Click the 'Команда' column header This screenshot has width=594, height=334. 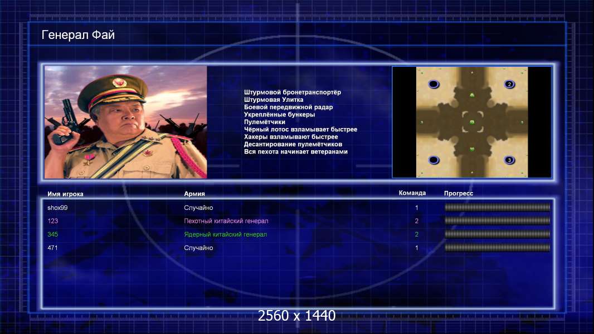tap(412, 193)
